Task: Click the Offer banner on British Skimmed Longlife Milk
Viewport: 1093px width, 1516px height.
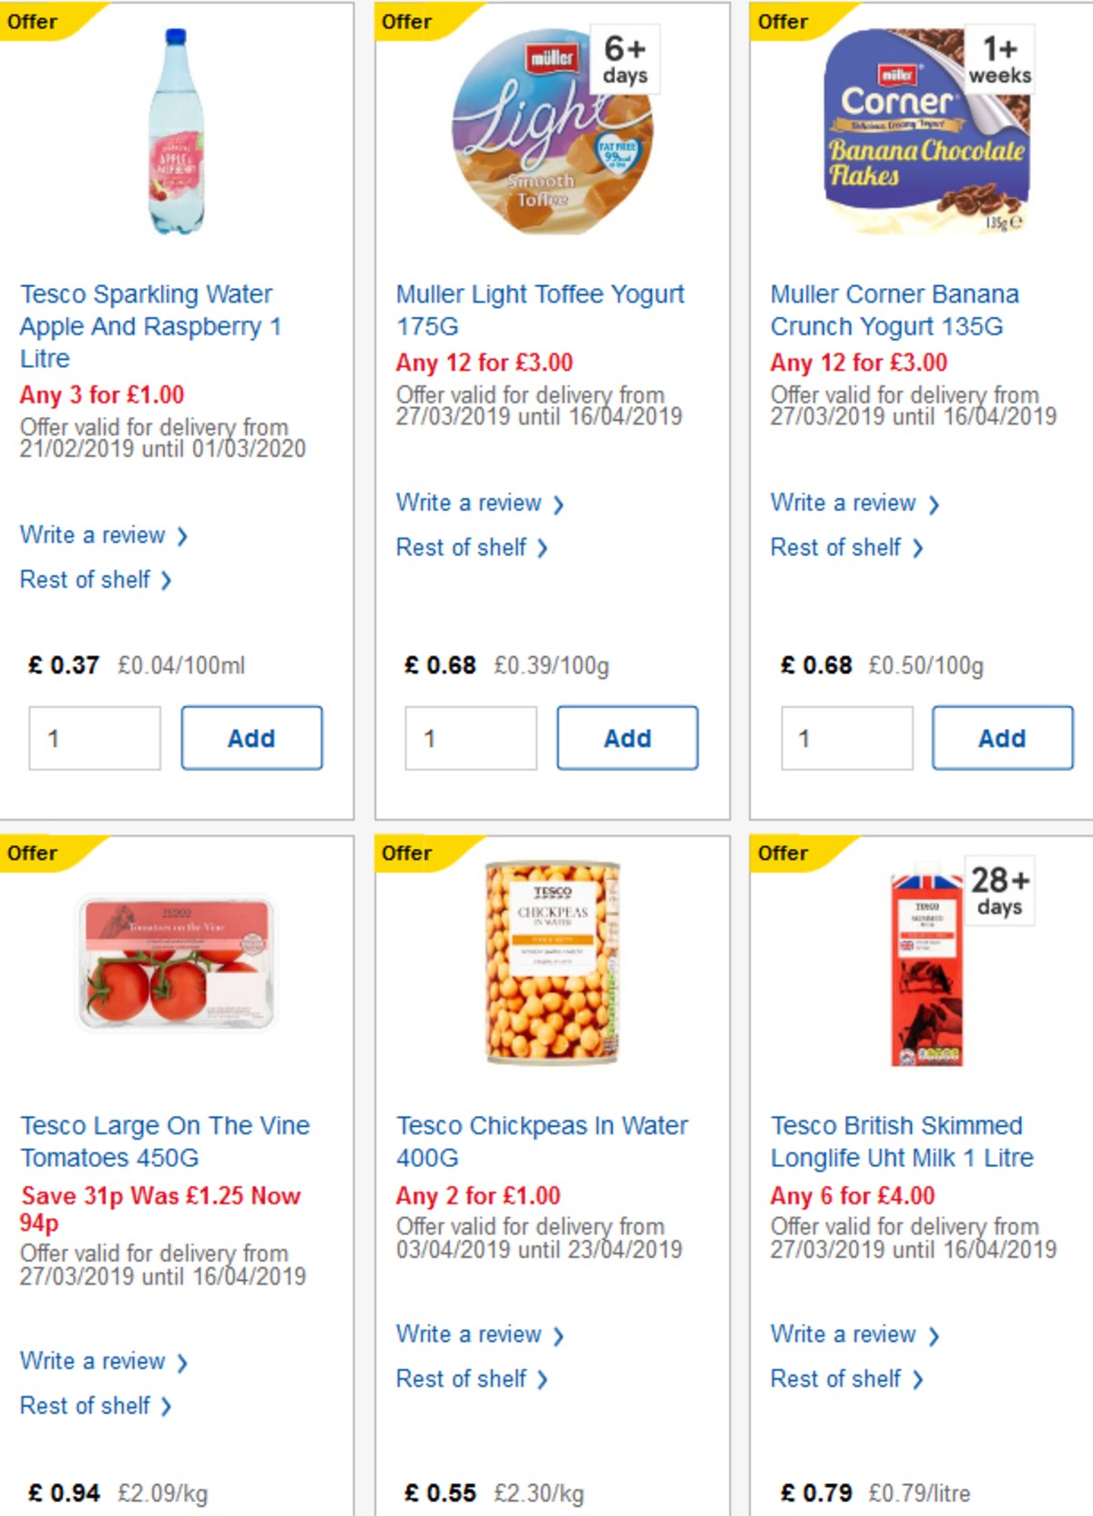Action: point(783,854)
